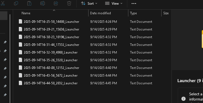
Task: Click the Delete trash can icon
Action: pos(69,3)
